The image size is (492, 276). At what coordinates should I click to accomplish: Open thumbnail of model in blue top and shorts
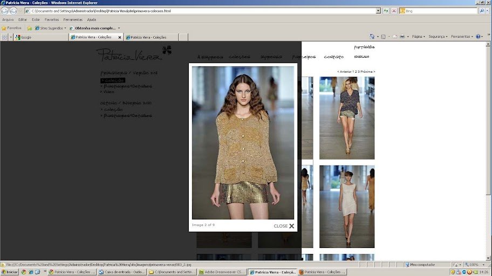pos(347,118)
